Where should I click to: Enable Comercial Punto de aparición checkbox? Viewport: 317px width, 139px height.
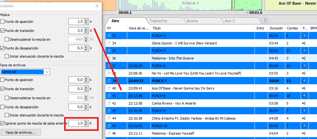[x=3, y=80]
